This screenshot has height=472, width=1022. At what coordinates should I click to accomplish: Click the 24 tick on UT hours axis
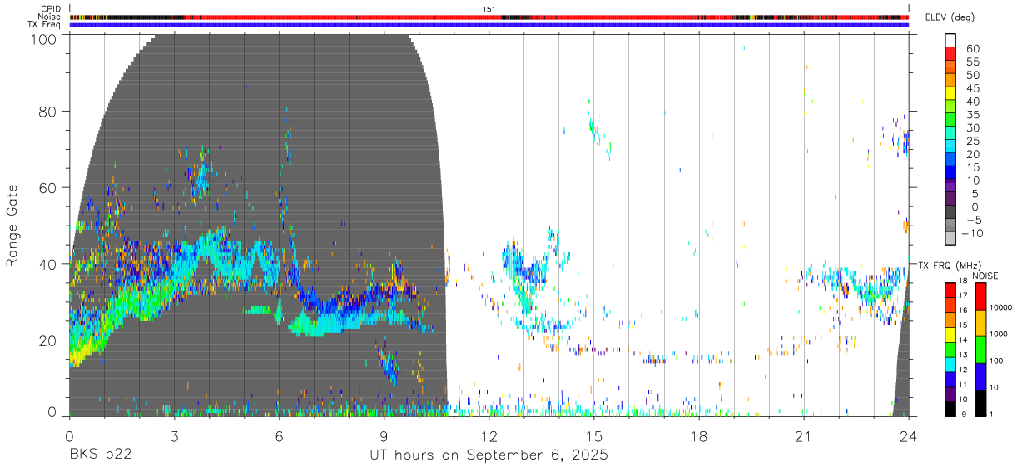click(908, 436)
